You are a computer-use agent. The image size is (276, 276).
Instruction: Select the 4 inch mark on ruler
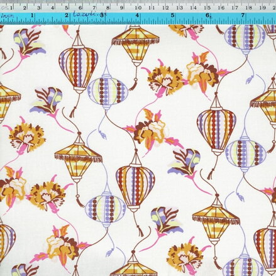137,15
